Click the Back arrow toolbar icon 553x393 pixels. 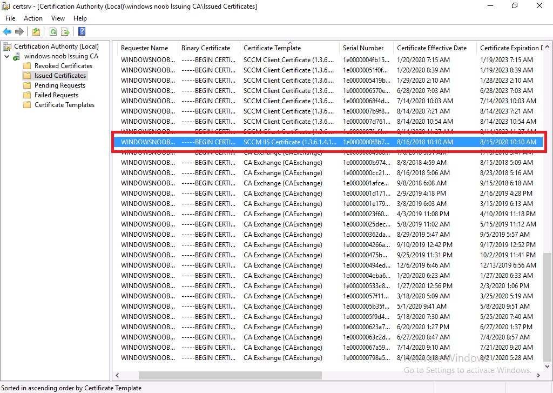[7, 31]
